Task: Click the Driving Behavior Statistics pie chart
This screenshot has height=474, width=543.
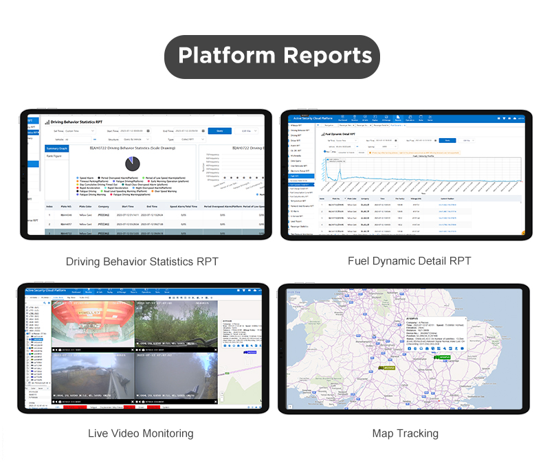Action: pos(133,163)
